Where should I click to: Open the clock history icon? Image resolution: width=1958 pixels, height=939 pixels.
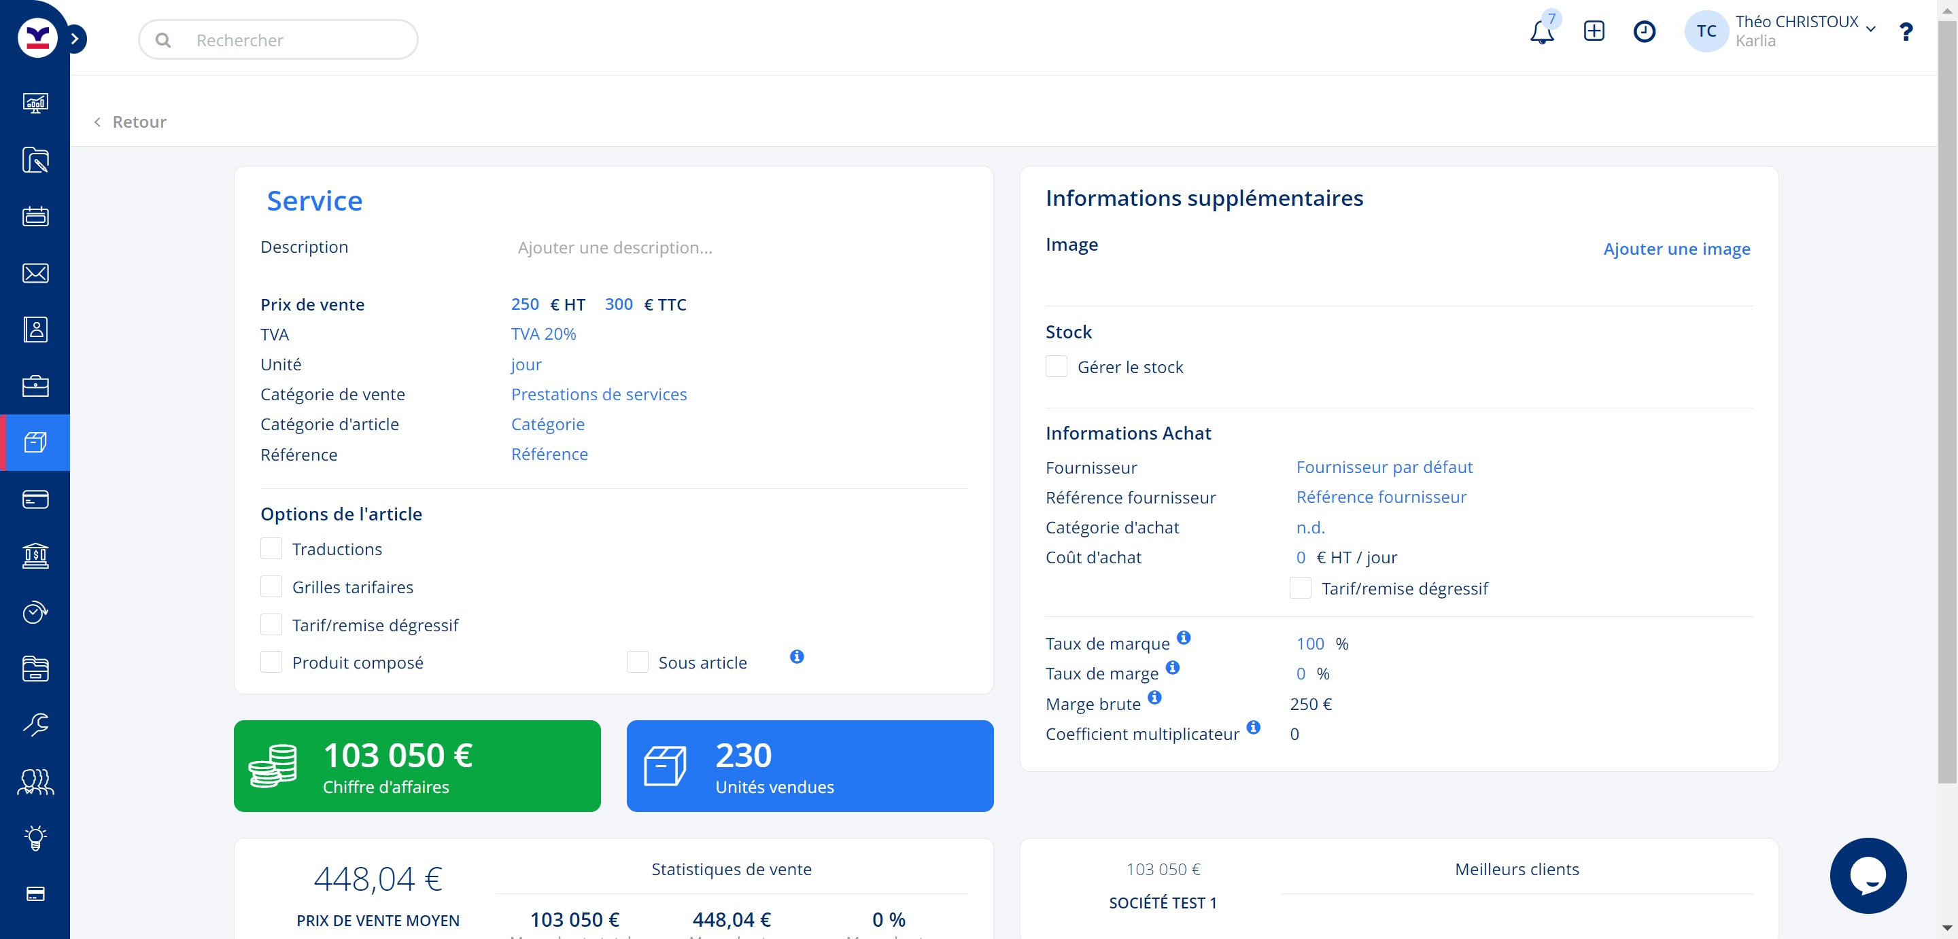tap(1643, 31)
